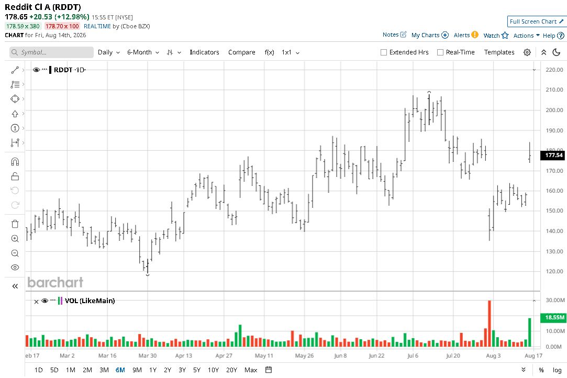Open the date range calendar picker

point(268,370)
